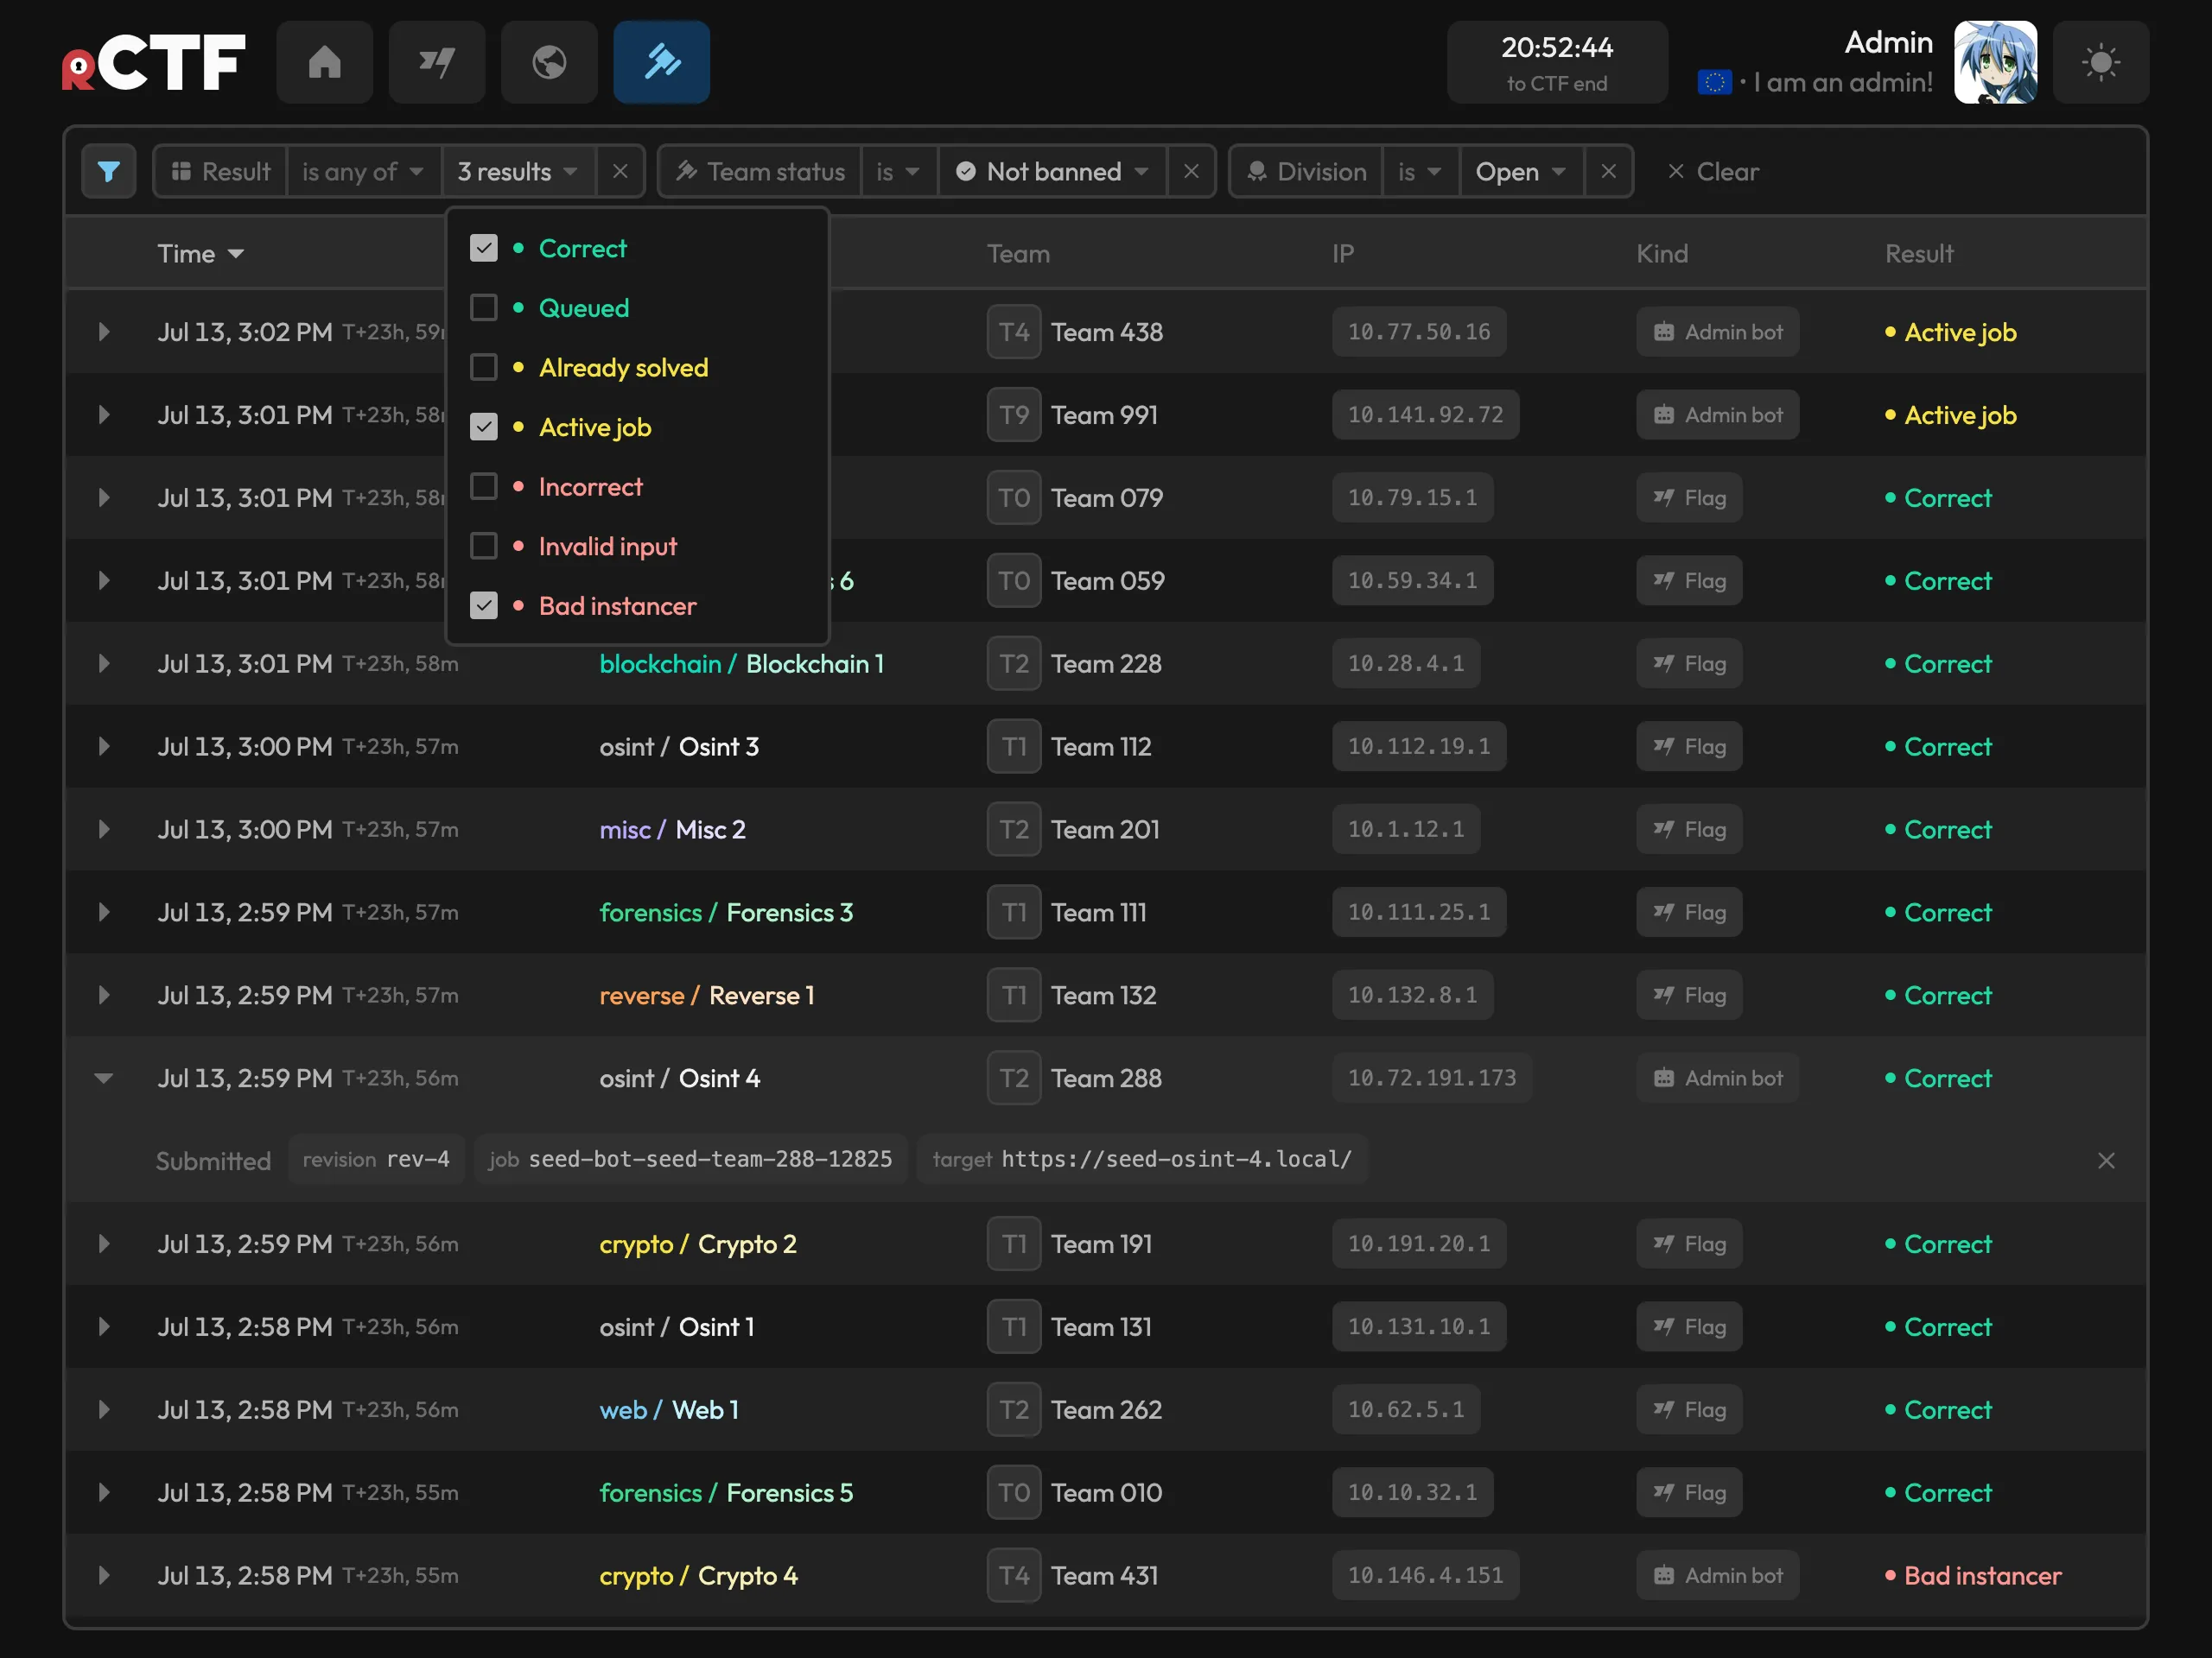
Task: Click the blue filter funnel icon
Action: pos(109,171)
